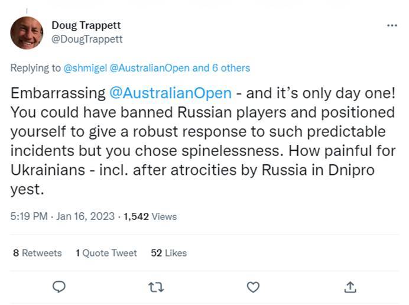Open the three-dot more options menu

tap(392, 26)
